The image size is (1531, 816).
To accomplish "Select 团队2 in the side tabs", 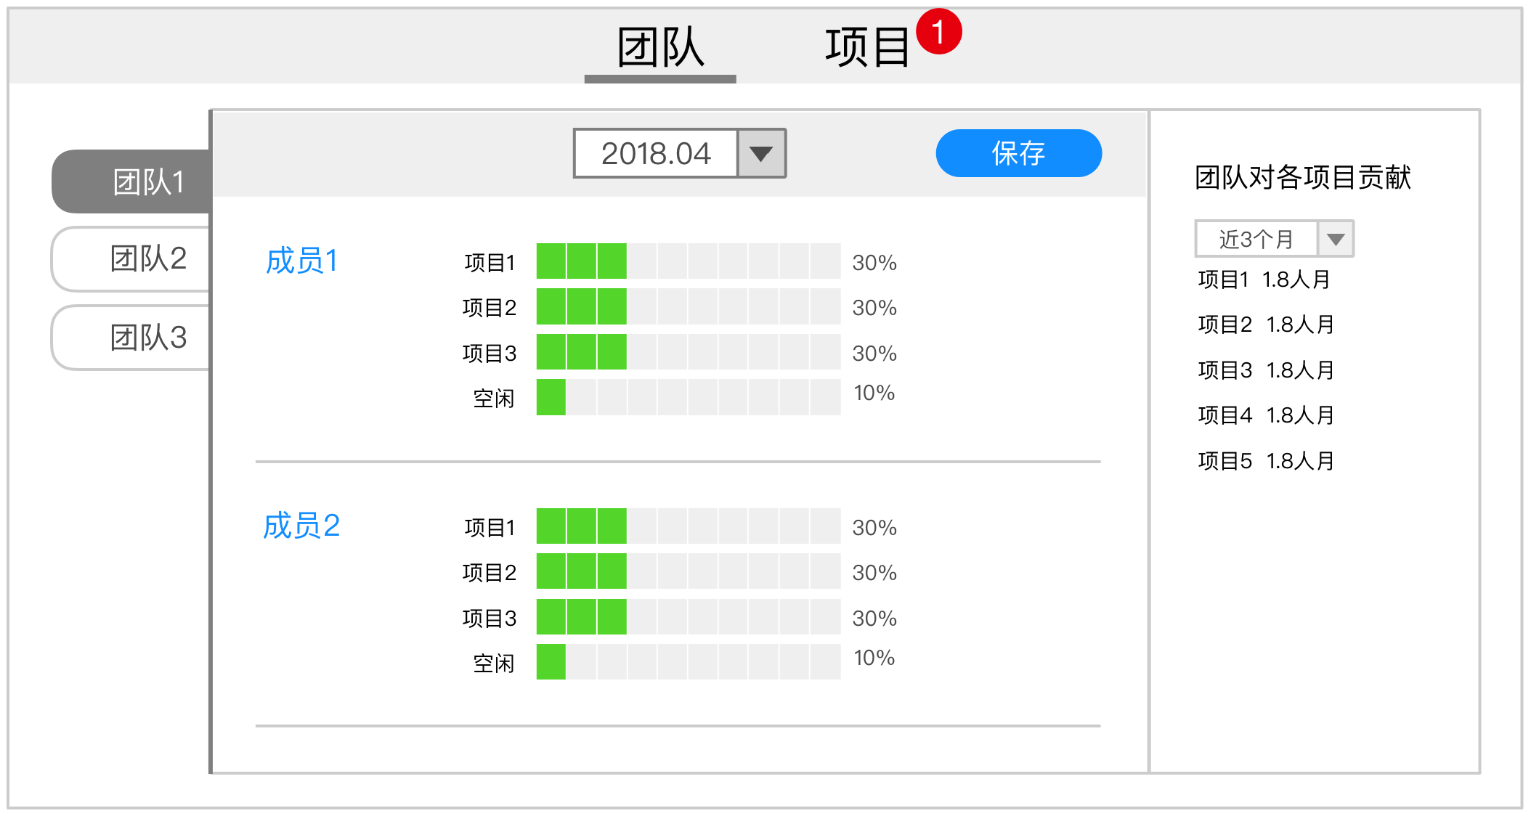I will click(x=138, y=259).
